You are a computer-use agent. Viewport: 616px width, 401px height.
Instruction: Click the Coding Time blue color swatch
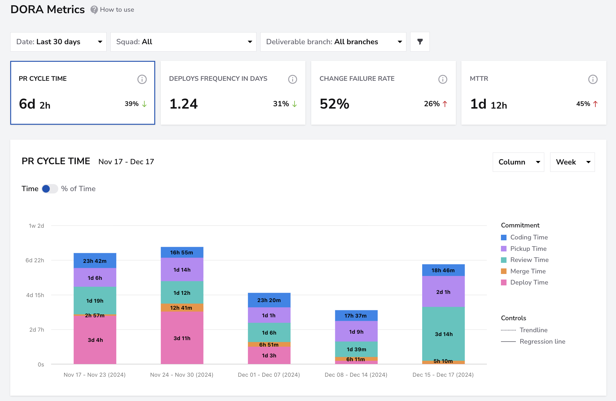click(504, 237)
